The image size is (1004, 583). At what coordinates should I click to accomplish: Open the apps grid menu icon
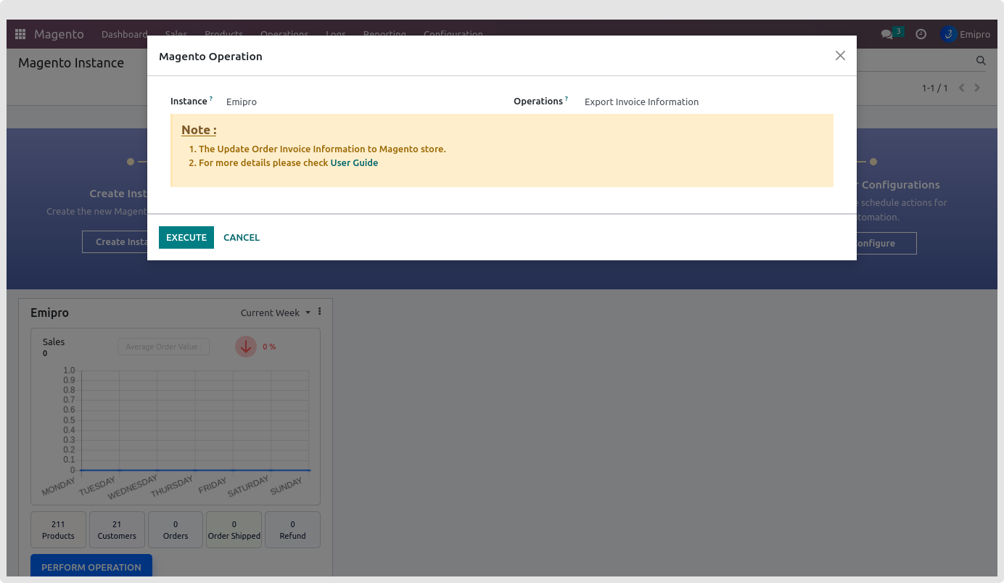[x=20, y=34]
